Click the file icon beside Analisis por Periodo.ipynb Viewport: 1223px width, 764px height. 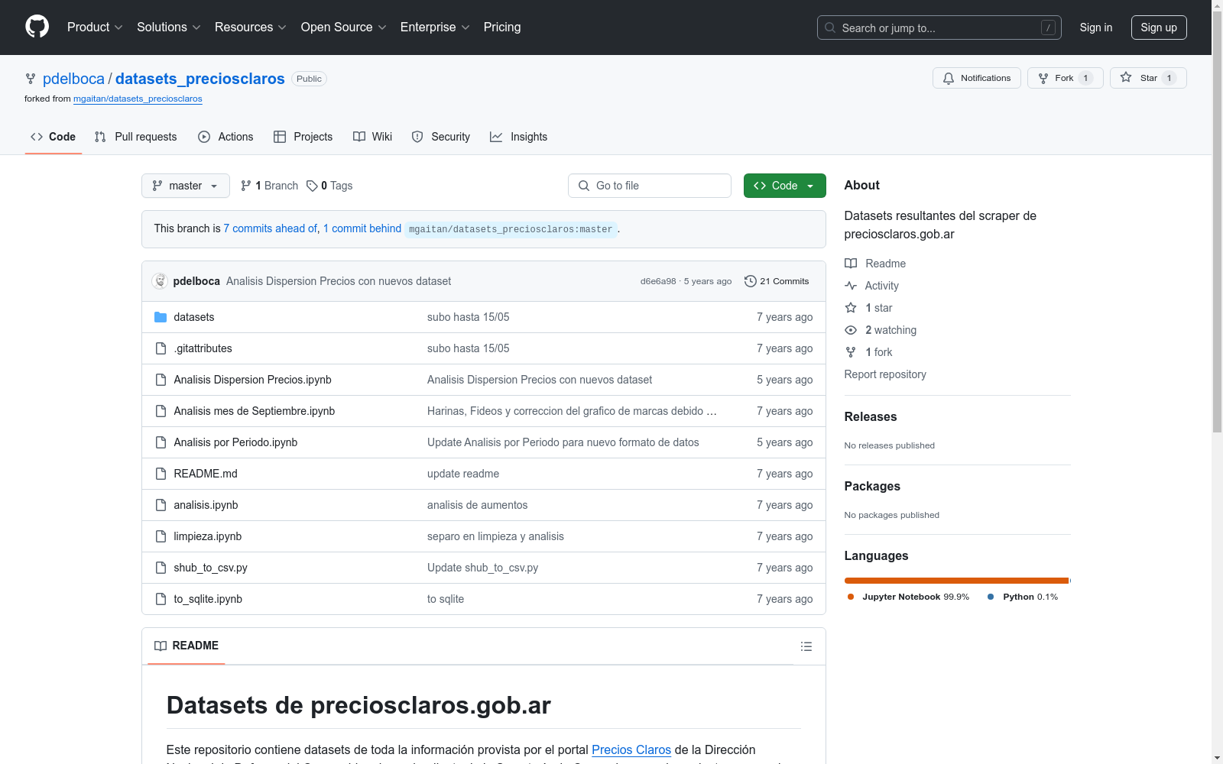click(x=161, y=442)
